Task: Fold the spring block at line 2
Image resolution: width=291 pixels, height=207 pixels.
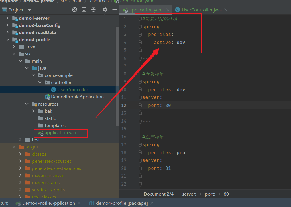Action: [140, 27]
